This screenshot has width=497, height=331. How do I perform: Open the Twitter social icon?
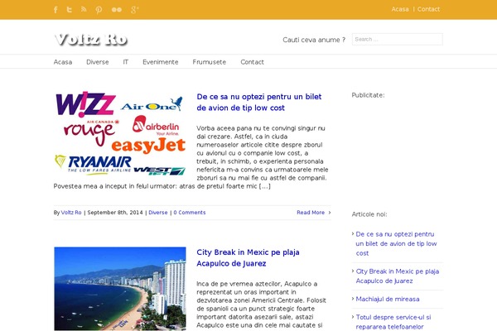tap(70, 9)
